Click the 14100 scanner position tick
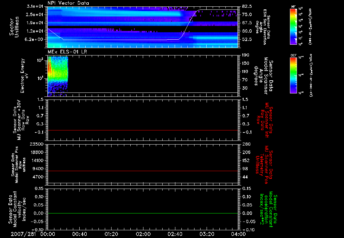Image resolution: width=344 pixels, height=238 pixels. pyautogui.click(x=37, y=160)
